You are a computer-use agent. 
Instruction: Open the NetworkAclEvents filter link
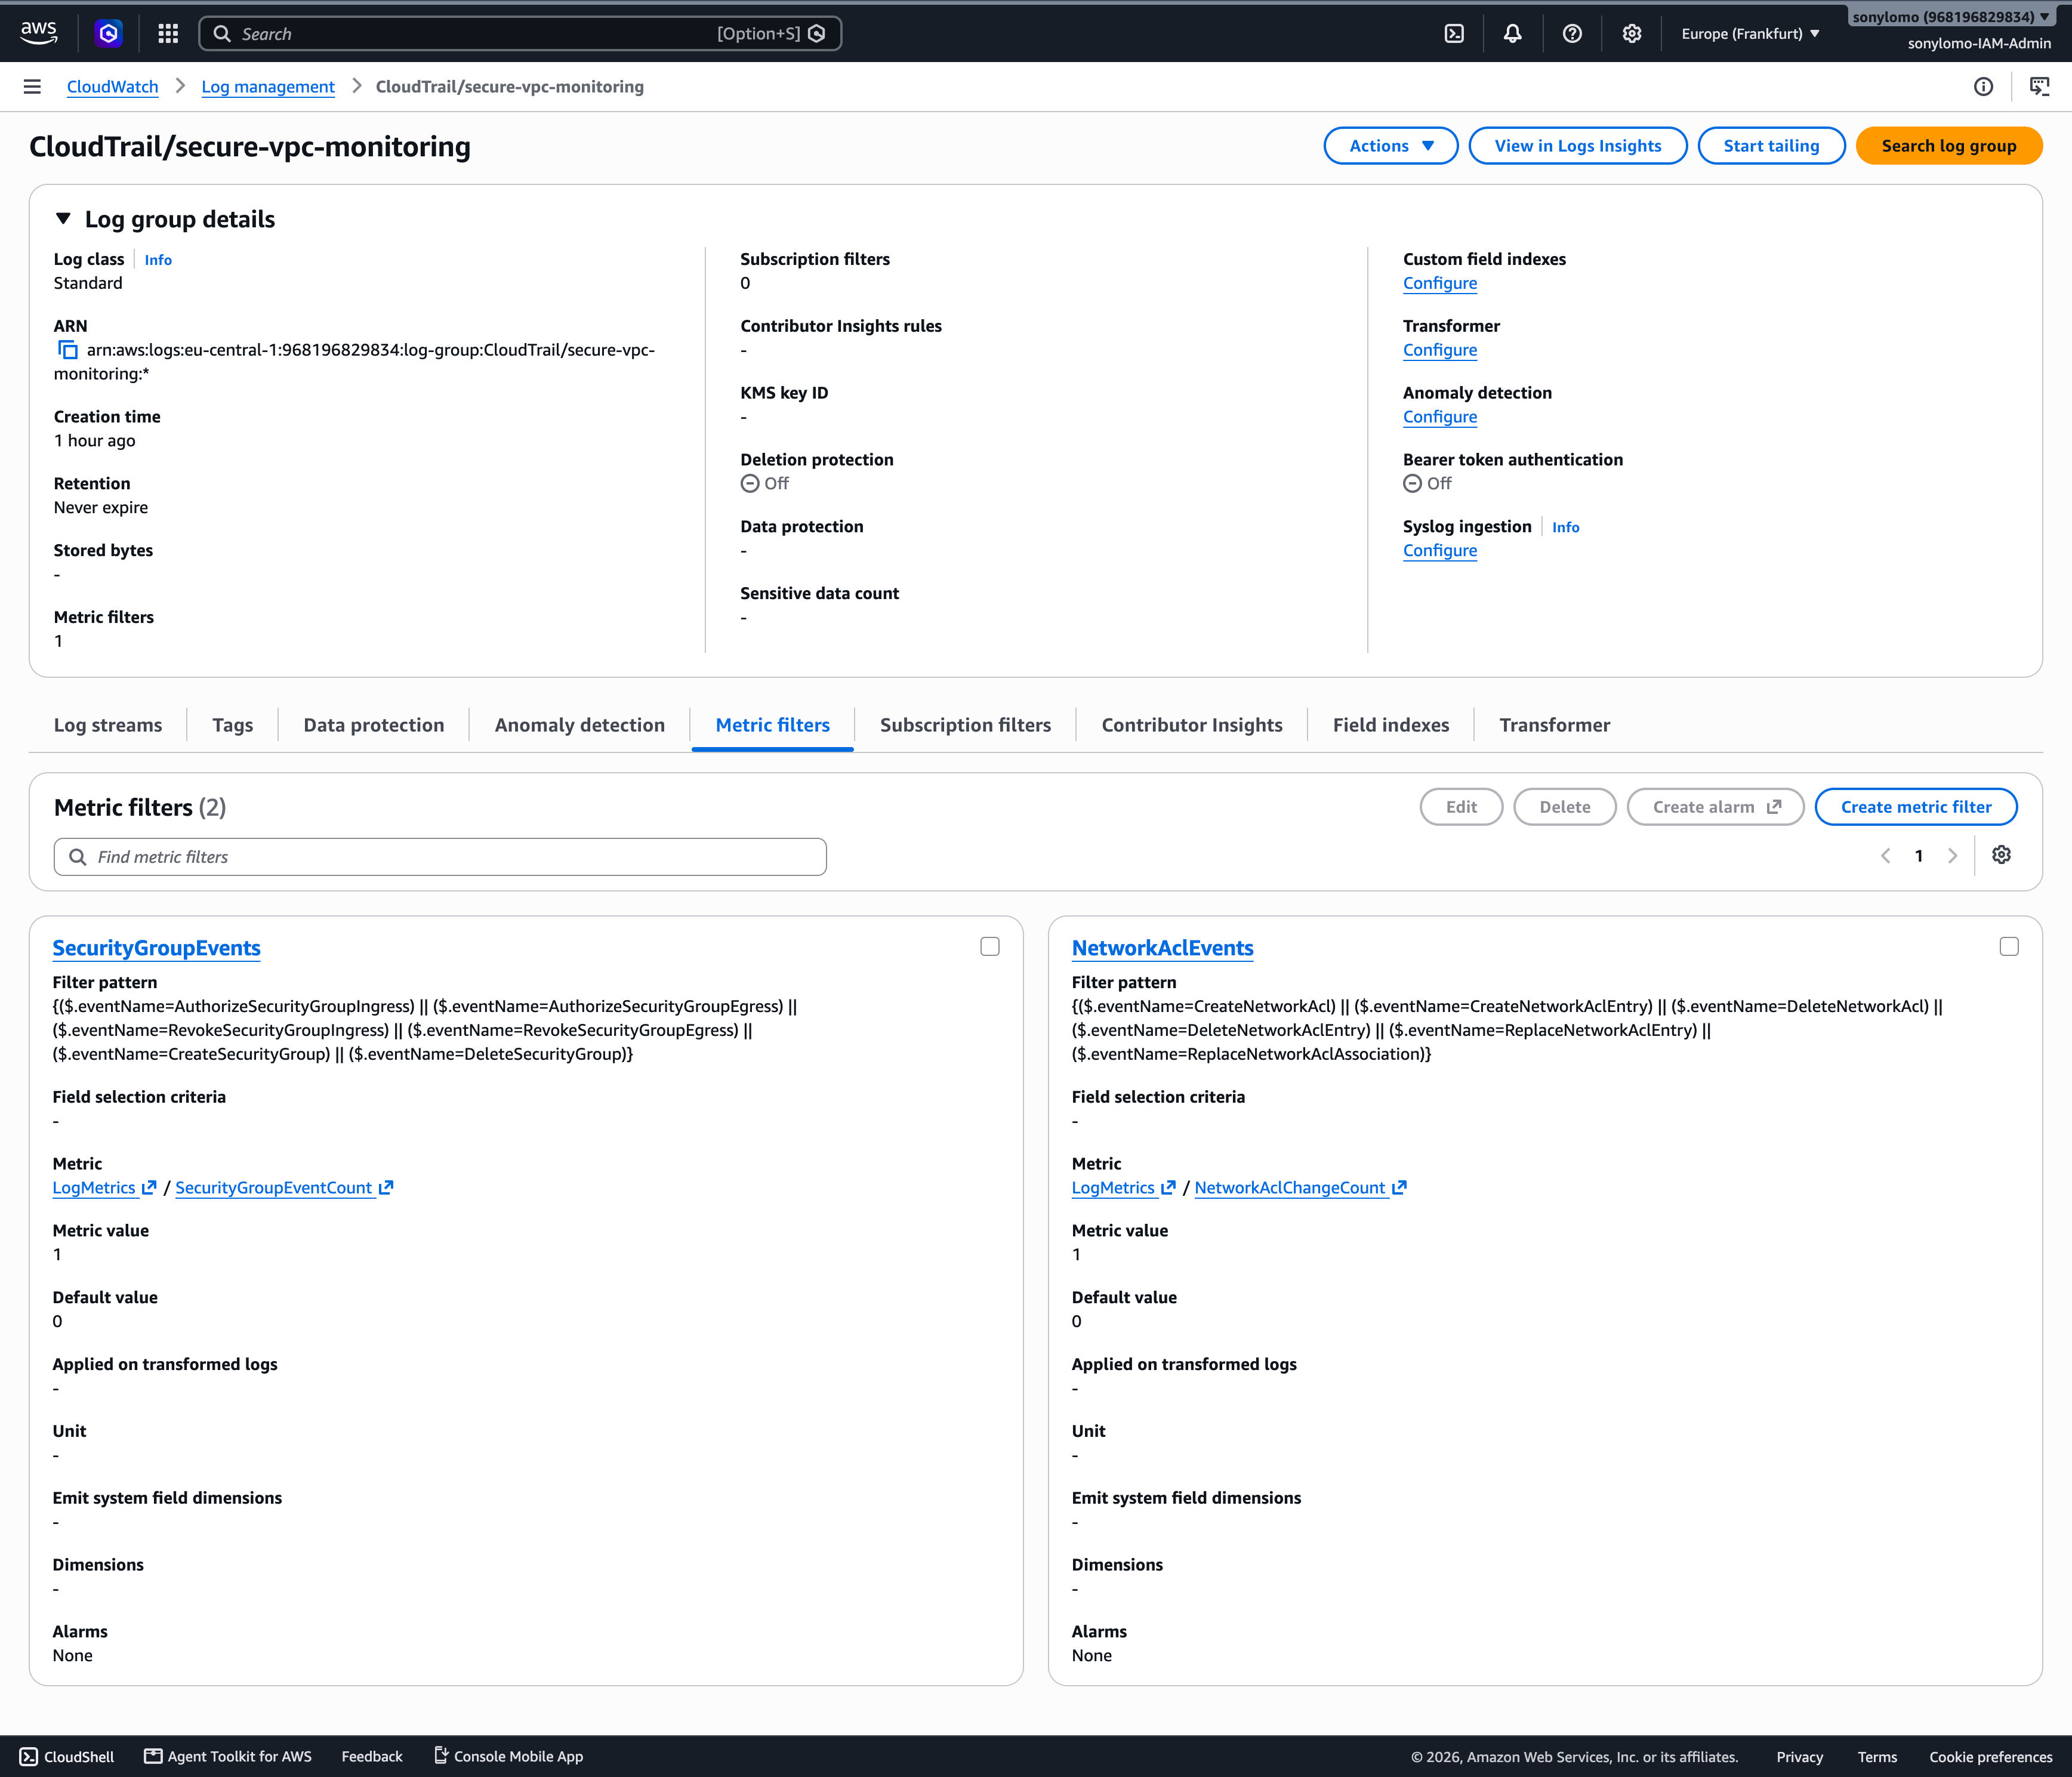1162,948
